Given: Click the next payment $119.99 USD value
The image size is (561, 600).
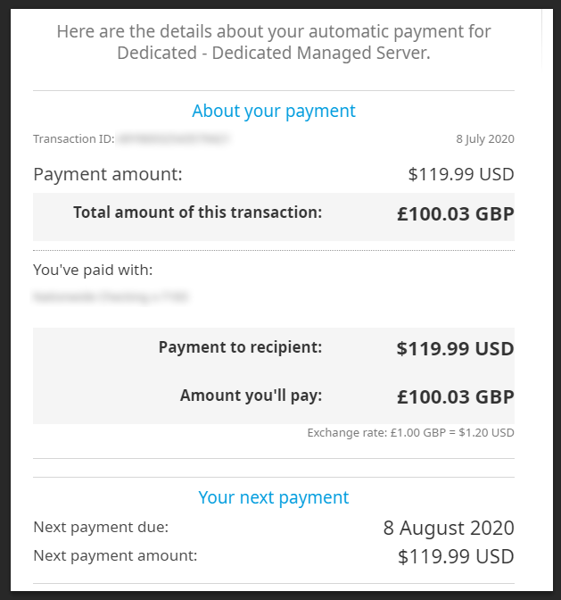Looking at the screenshot, I should tap(456, 556).
